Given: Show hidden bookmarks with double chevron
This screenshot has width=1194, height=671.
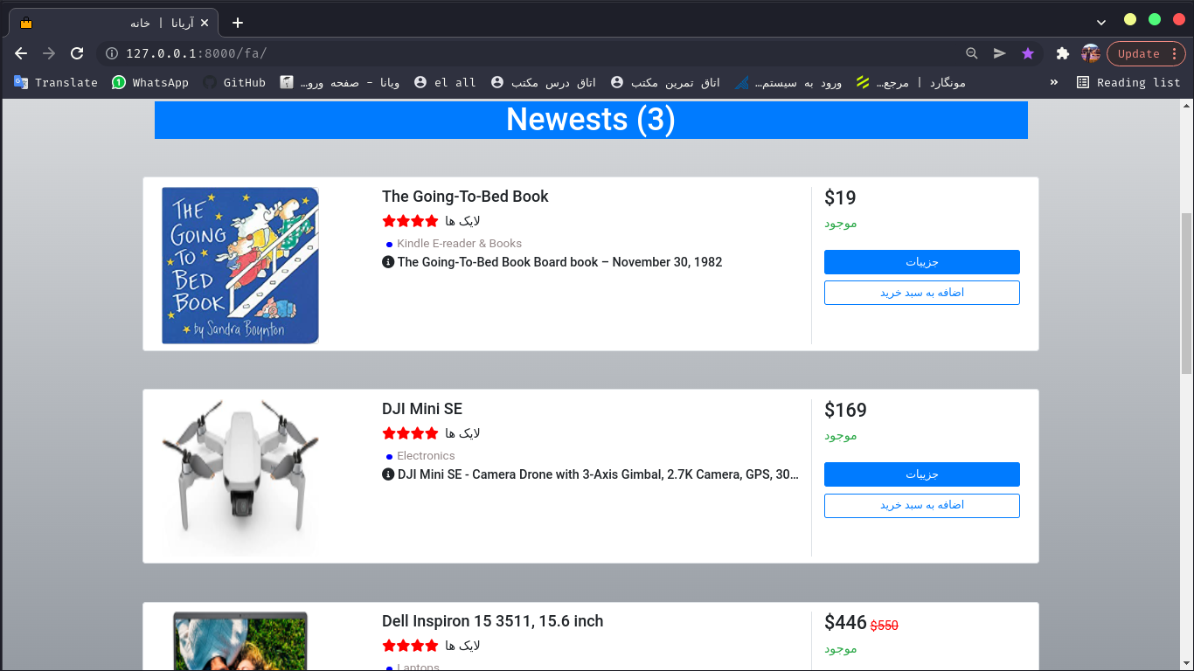Looking at the screenshot, I should (1054, 82).
